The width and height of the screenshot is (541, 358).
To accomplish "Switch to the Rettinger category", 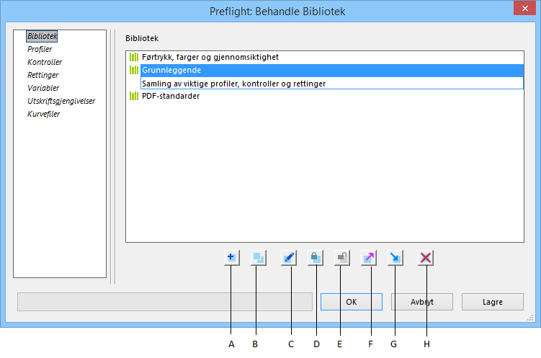I will tap(43, 75).
